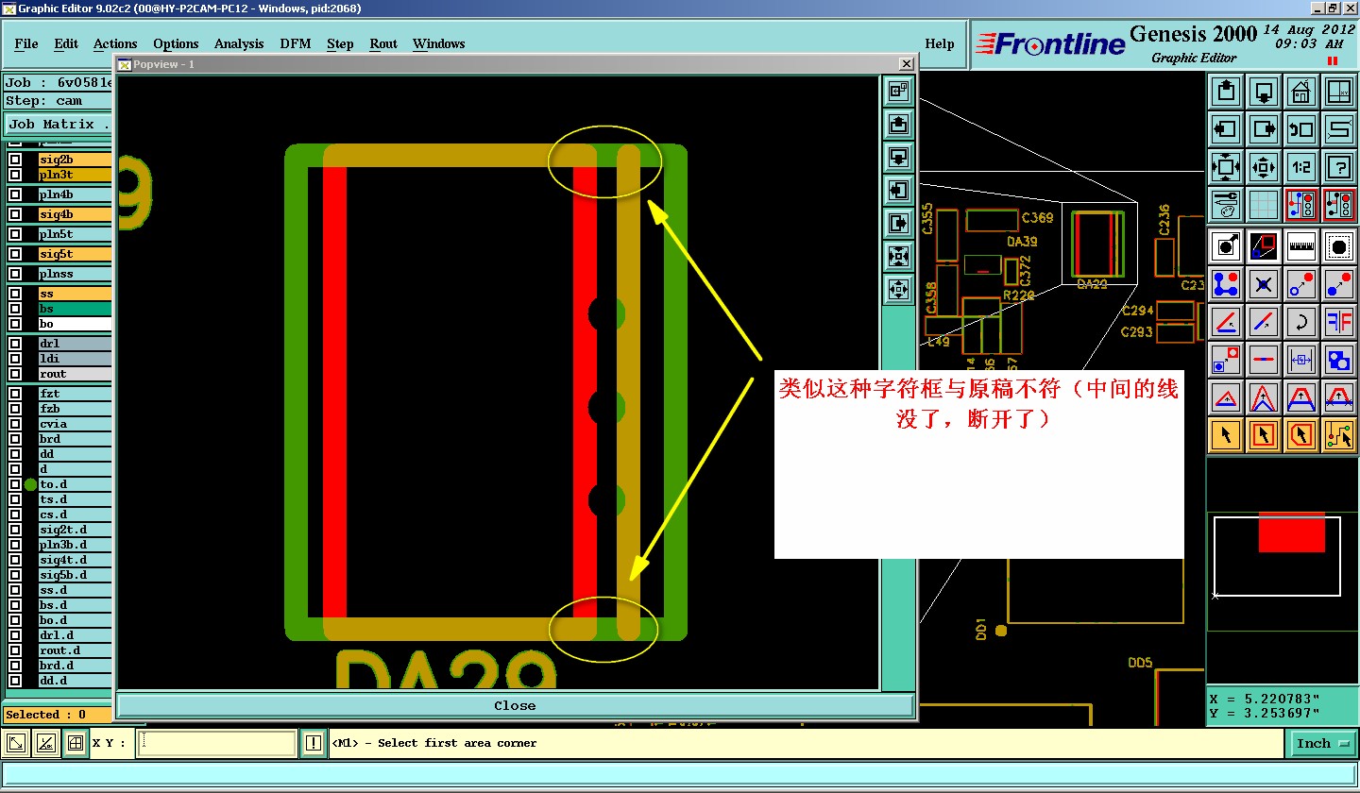Image resolution: width=1360 pixels, height=793 pixels.
Task: Open the File menu
Action: [26, 43]
